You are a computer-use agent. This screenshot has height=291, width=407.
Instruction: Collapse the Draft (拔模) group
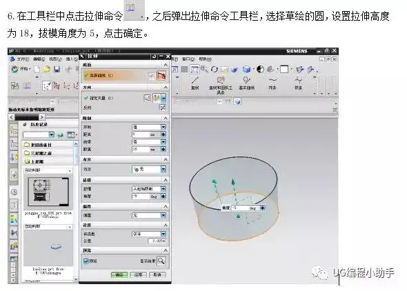166,180
